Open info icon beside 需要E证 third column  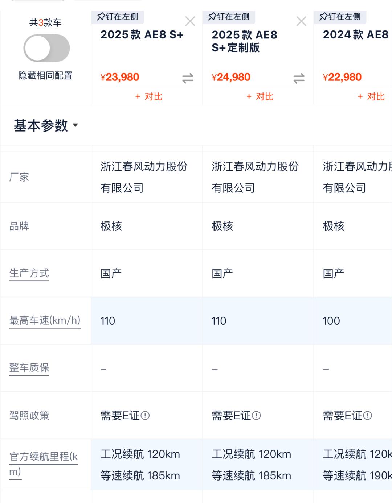pyautogui.click(x=367, y=415)
